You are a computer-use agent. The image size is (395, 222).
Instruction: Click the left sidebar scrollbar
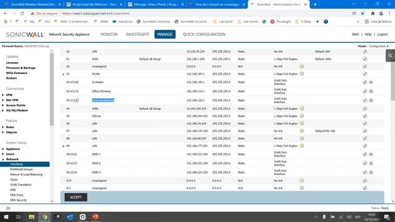pyautogui.click(x=52, y=88)
